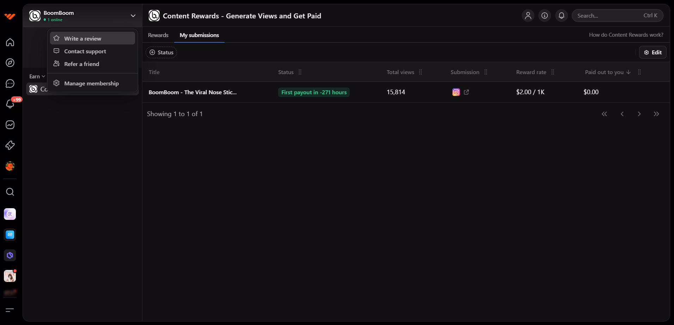Go to first page double-left arrow
Screen dimensions: 674x325
point(604,114)
